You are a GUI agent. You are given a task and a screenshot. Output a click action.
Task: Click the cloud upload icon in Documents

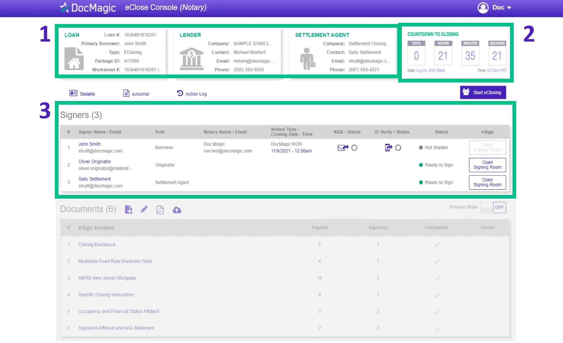(177, 210)
